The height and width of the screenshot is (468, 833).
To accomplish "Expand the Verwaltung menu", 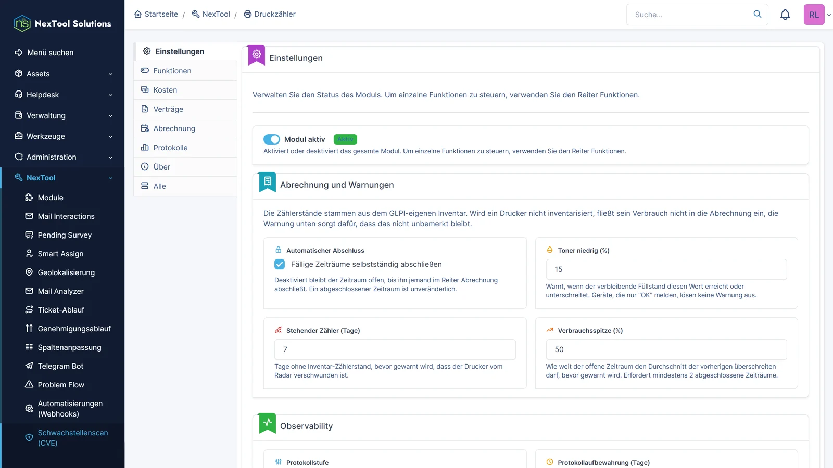I will [x=62, y=115].
